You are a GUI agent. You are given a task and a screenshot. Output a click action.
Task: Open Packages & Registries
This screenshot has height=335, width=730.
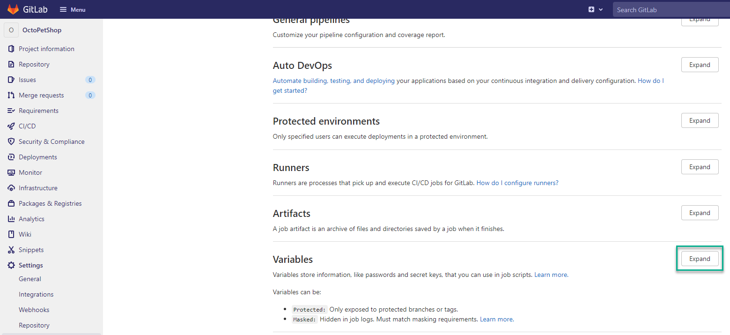pos(50,203)
